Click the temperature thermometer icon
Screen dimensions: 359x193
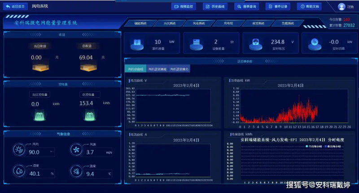click(76, 171)
